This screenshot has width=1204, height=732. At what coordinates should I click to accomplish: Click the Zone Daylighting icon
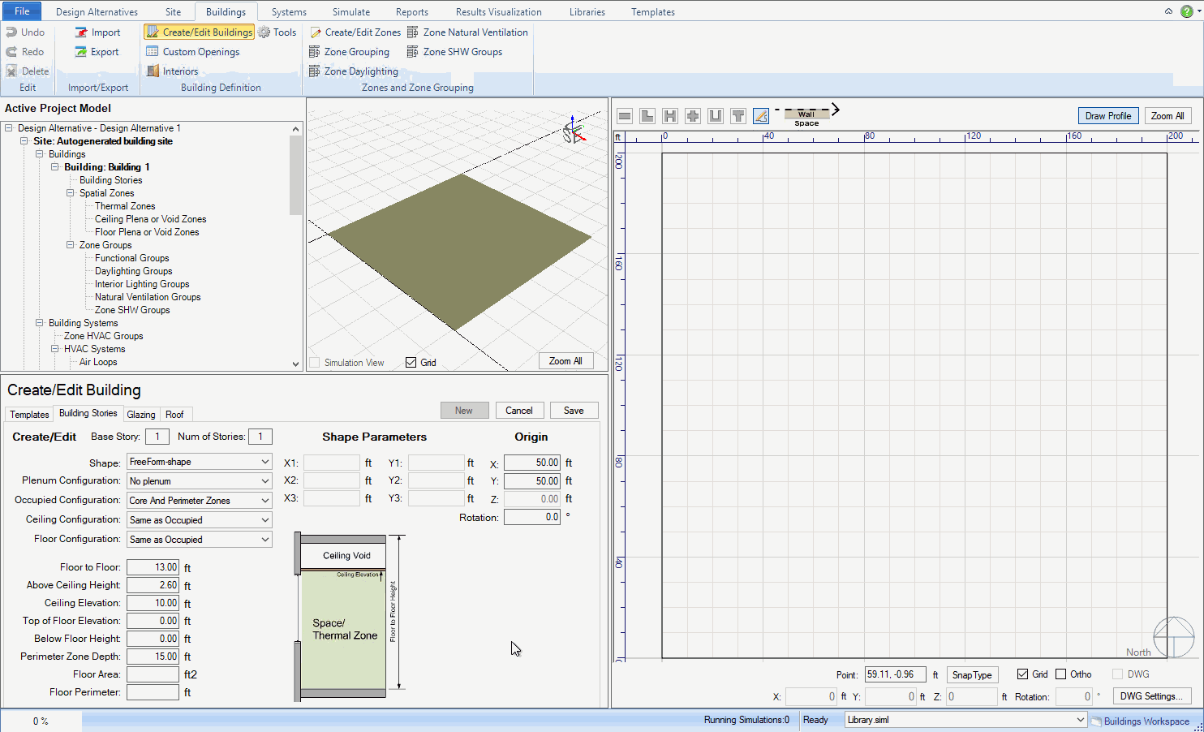pos(315,71)
